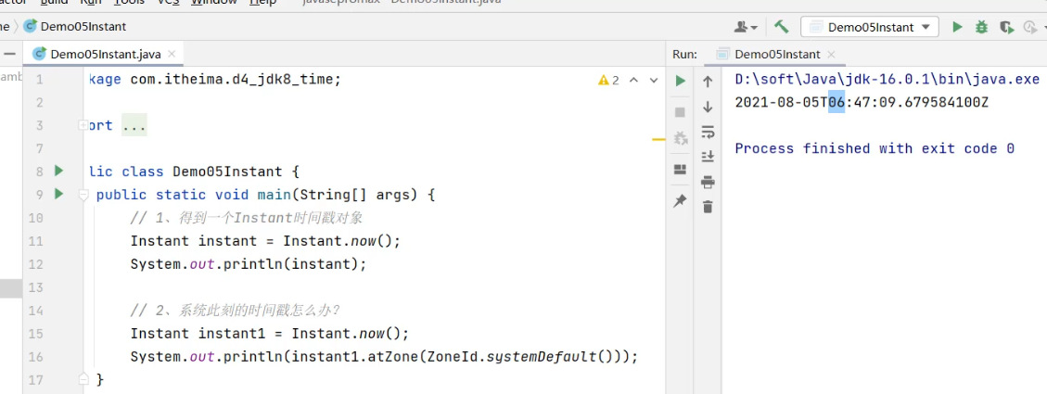The height and width of the screenshot is (394, 1047).
Task: Rerun Demo05Instant in the Run panel
Action: coord(681,81)
